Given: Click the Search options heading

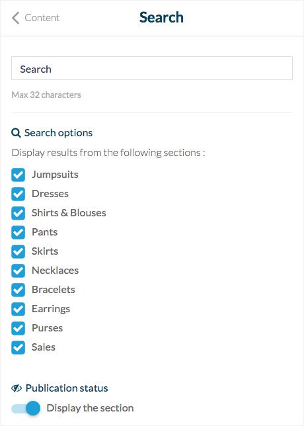Looking at the screenshot, I should (58, 133).
